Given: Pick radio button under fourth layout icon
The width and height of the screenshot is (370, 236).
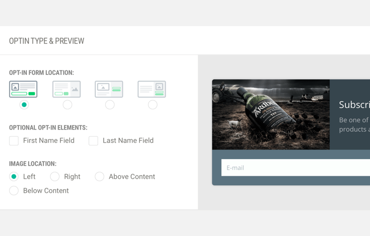Looking at the screenshot, I should pos(153,105).
